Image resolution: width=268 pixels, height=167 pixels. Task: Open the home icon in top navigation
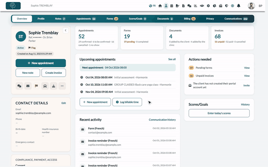[x=160, y=6]
